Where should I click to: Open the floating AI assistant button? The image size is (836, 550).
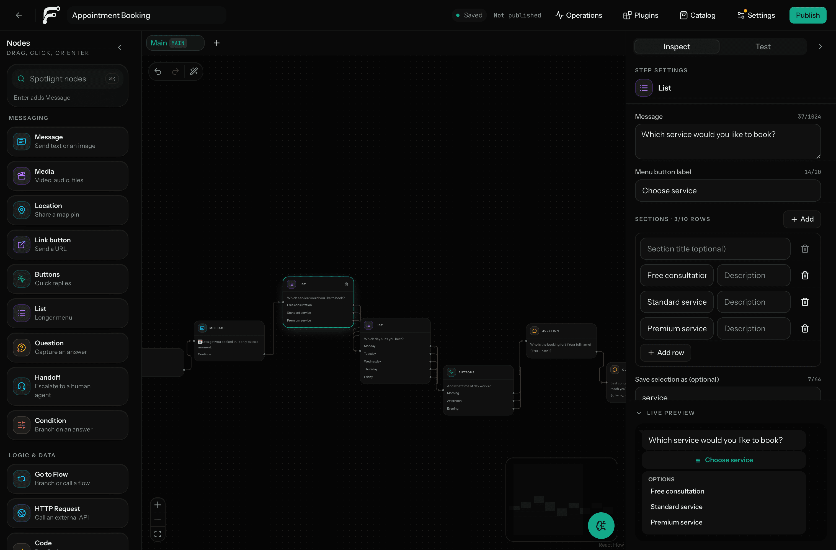[601, 525]
